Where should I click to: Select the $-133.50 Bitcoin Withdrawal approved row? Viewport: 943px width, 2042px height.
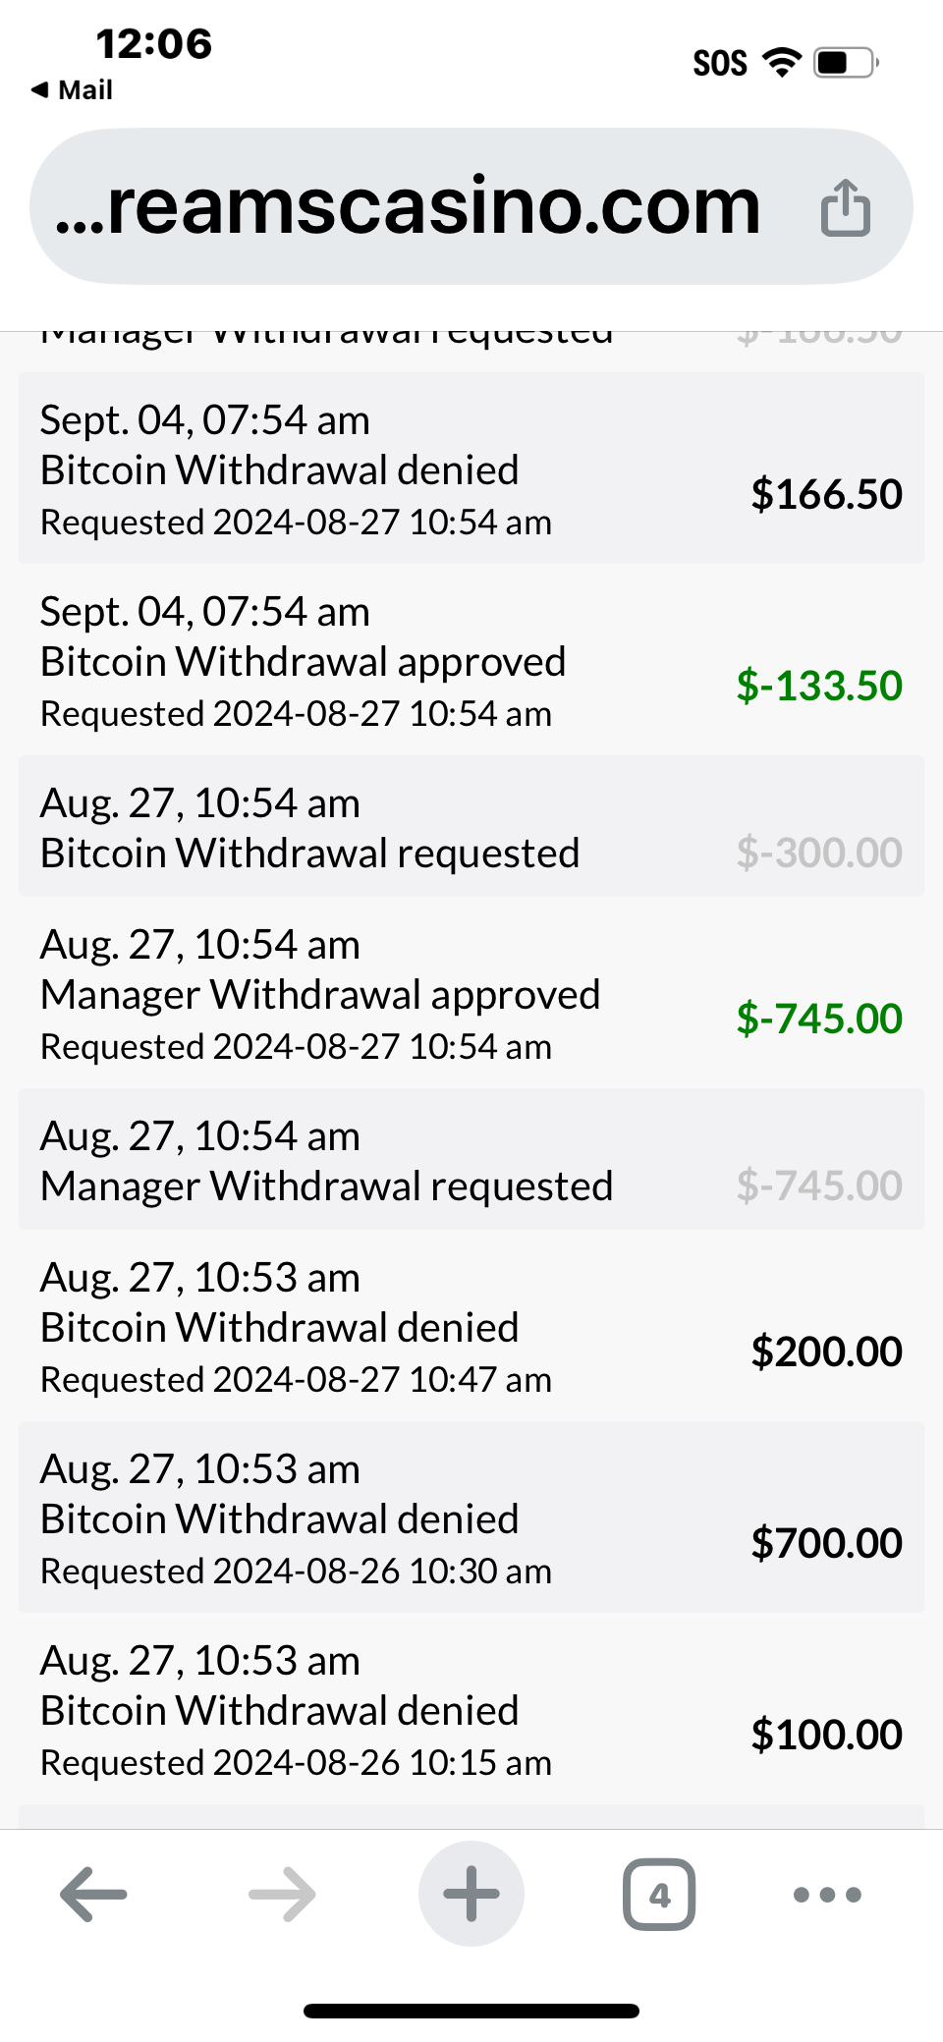pos(471,660)
